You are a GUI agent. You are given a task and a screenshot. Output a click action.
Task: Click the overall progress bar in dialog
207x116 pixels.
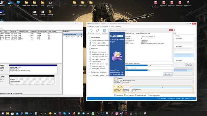coord(149,70)
